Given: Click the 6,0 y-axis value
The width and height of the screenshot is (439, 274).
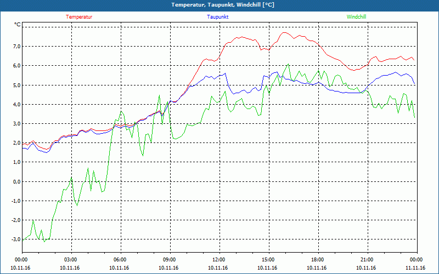Looking at the screenshot, I should [17, 66].
